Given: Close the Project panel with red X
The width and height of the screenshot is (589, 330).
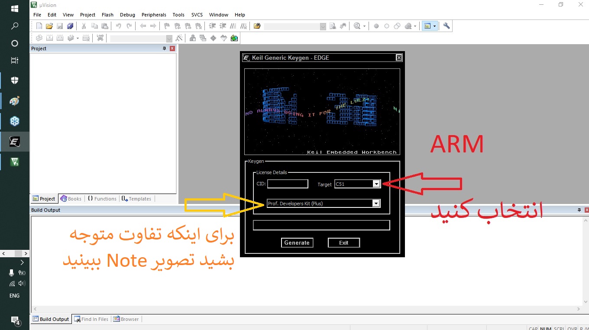Looking at the screenshot, I should 172,49.
